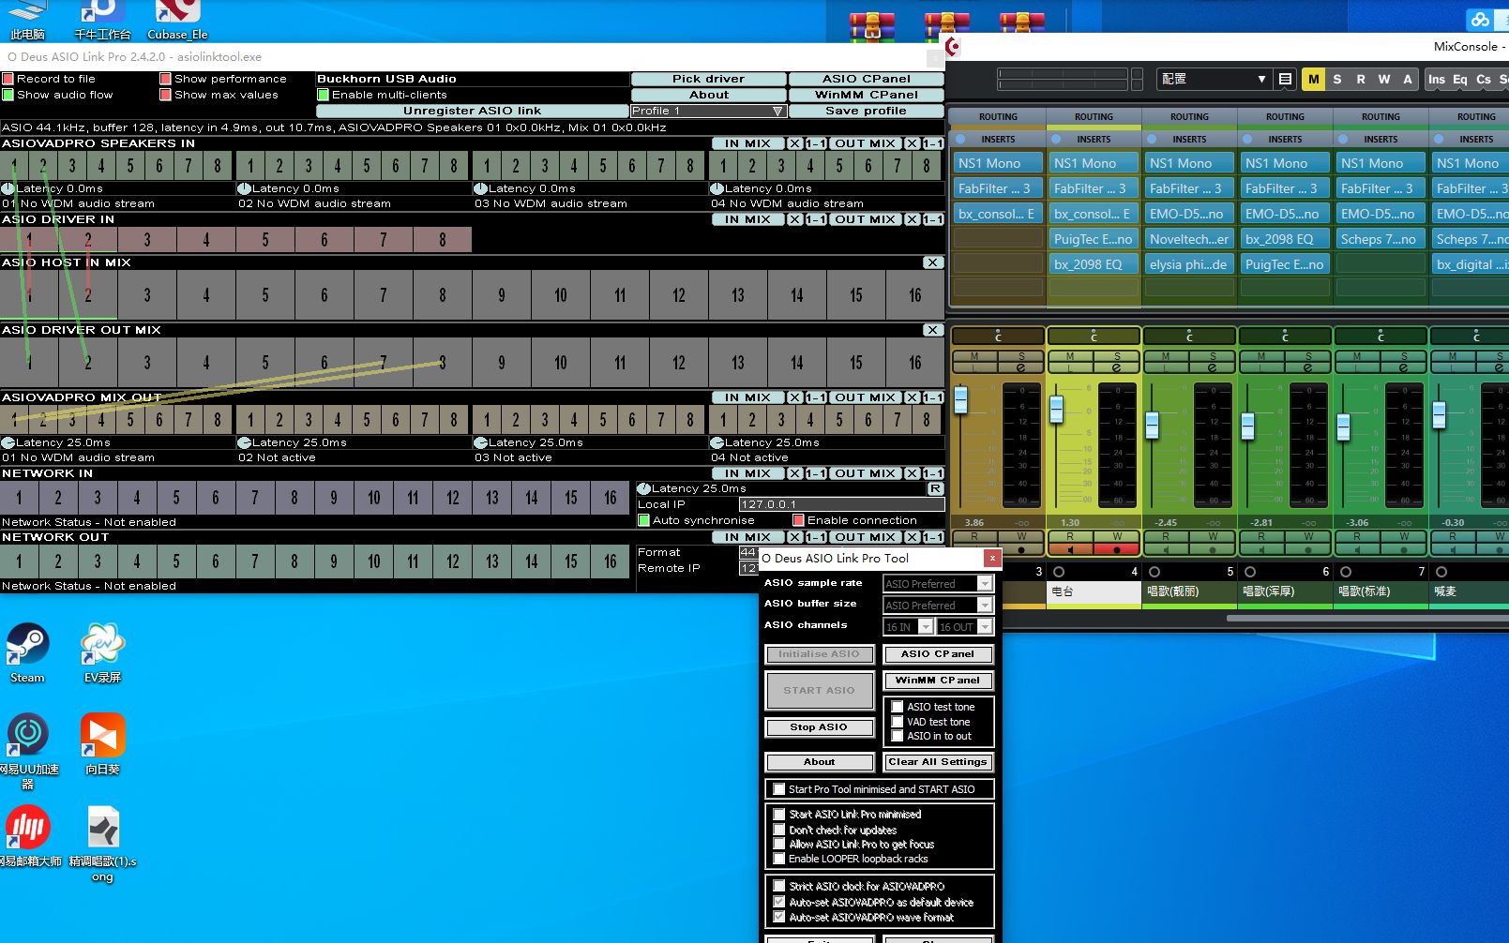
Task: Deactivate all mute states with the yellow M button
Action: pyautogui.click(x=1313, y=80)
